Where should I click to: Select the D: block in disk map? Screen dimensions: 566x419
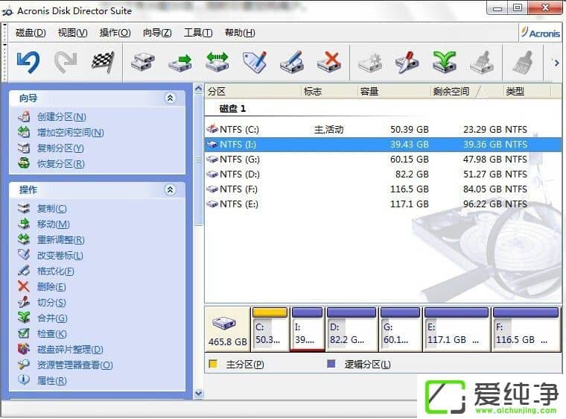click(352, 330)
